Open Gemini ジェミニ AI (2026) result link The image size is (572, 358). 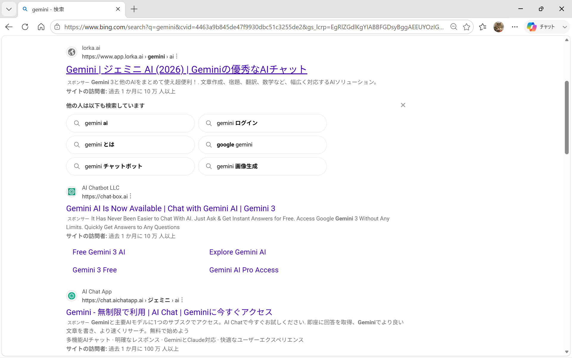(186, 70)
